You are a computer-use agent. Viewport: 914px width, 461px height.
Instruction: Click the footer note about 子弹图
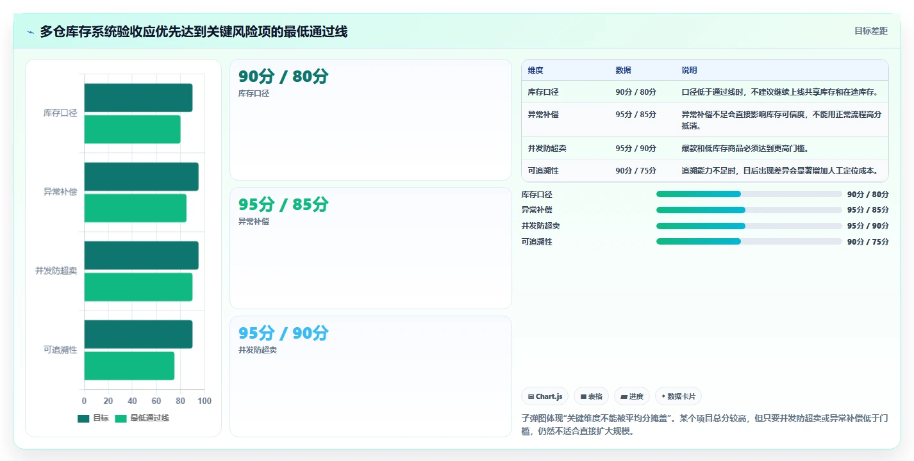(705, 425)
